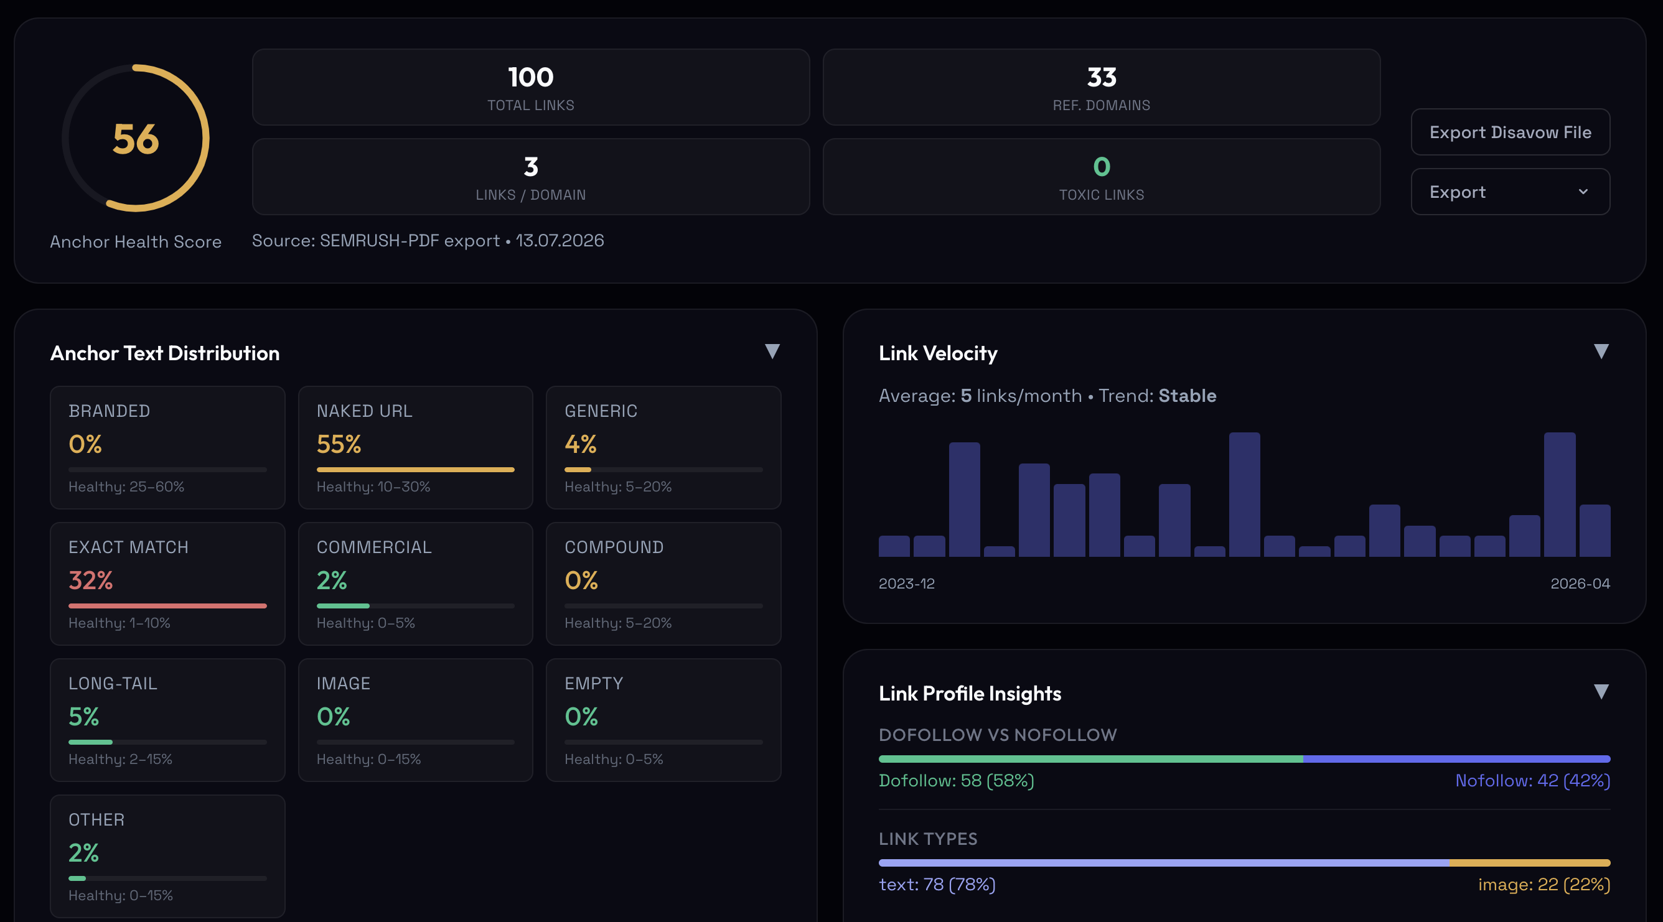Click the Anchor Health Score ring
This screenshot has width=1663, height=922.
[136, 138]
